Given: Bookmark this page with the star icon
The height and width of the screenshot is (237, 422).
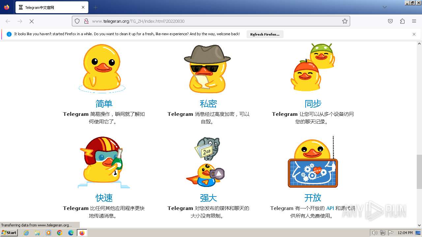Looking at the screenshot, I should [x=345, y=21].
